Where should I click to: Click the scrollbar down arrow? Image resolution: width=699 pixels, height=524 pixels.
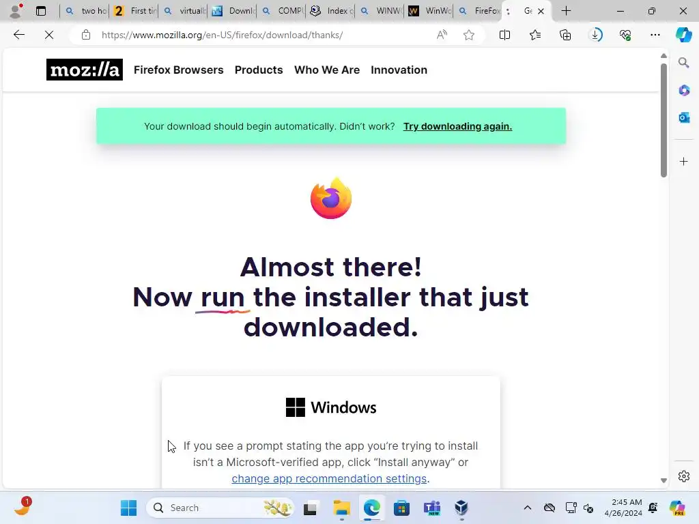[664, 480]
